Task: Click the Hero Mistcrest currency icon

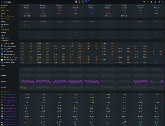Action: [2, 103]
